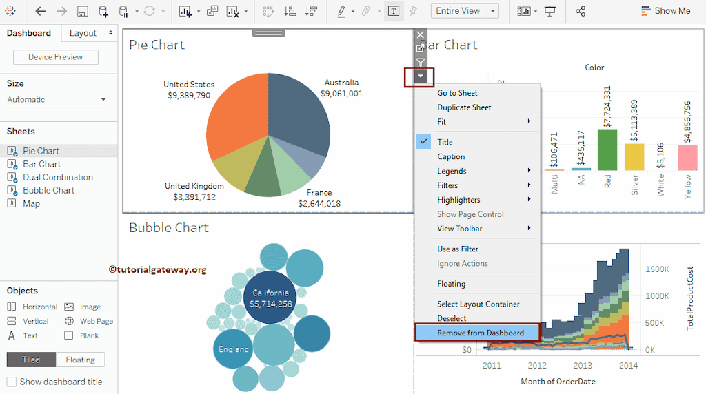Select Dual Combination sheet in list
This screenshot has width=706, height=394.
[57, 177]
